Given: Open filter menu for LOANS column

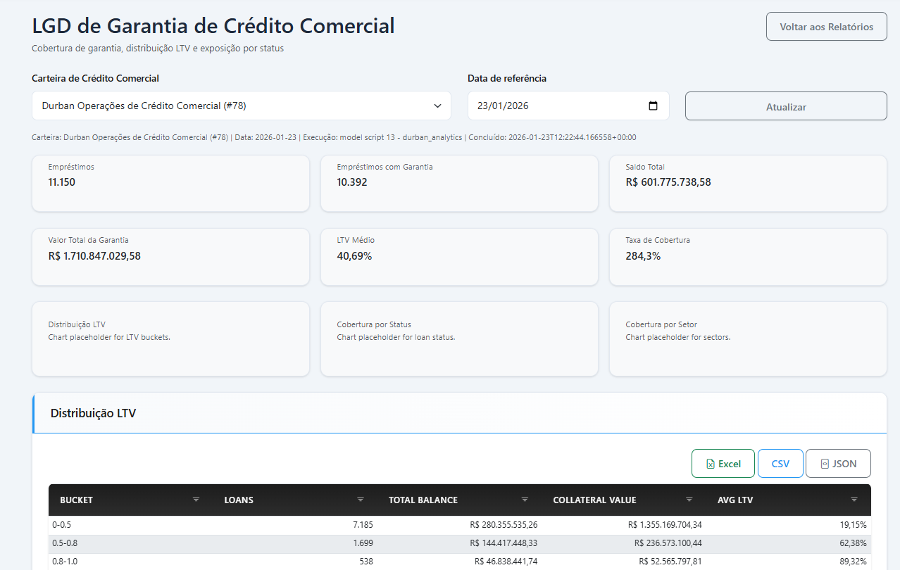Looking at the screenshot, I should point(361,500).
